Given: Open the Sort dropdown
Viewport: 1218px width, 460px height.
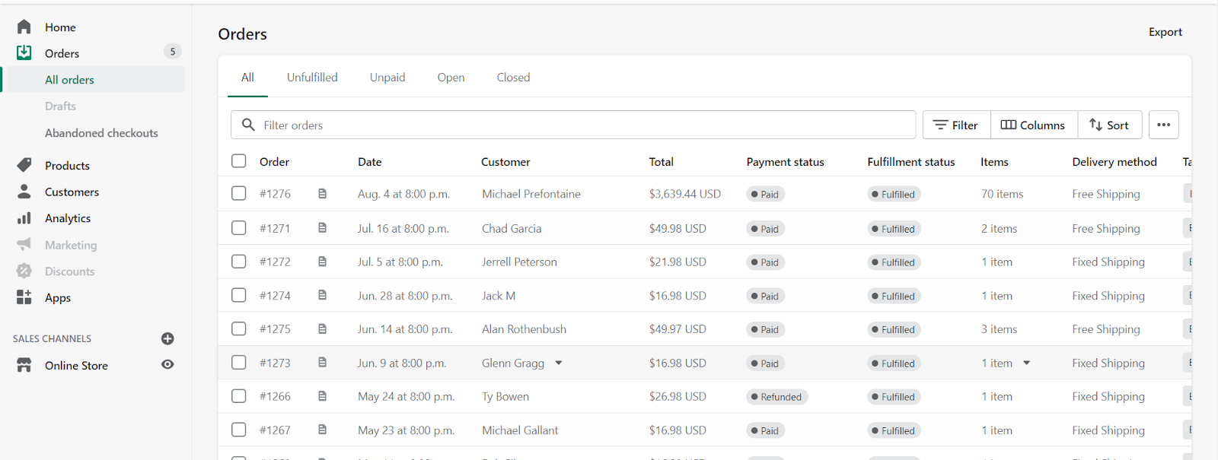Looking at the screenshot, I should pyautogui.click(x=1109, y=125).
